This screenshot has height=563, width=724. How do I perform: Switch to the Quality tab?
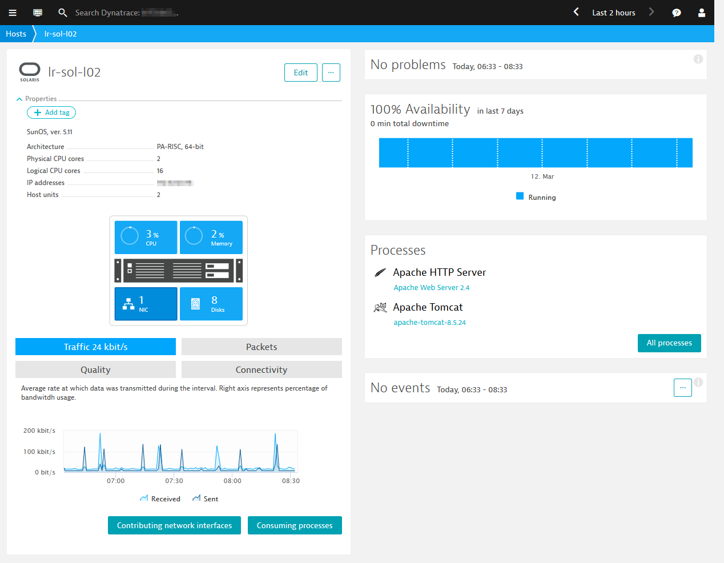95,369
